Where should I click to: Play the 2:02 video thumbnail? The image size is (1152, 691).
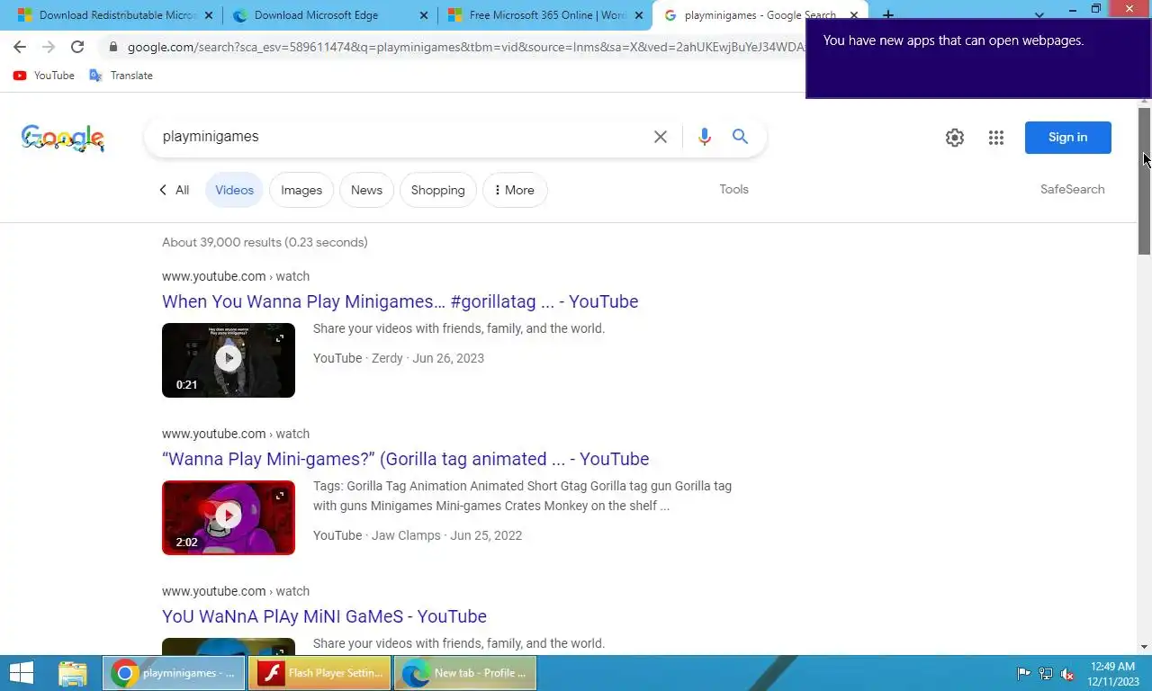(x=229, y=517)
